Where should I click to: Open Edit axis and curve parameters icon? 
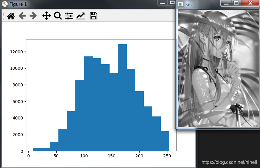coord(80,16)
